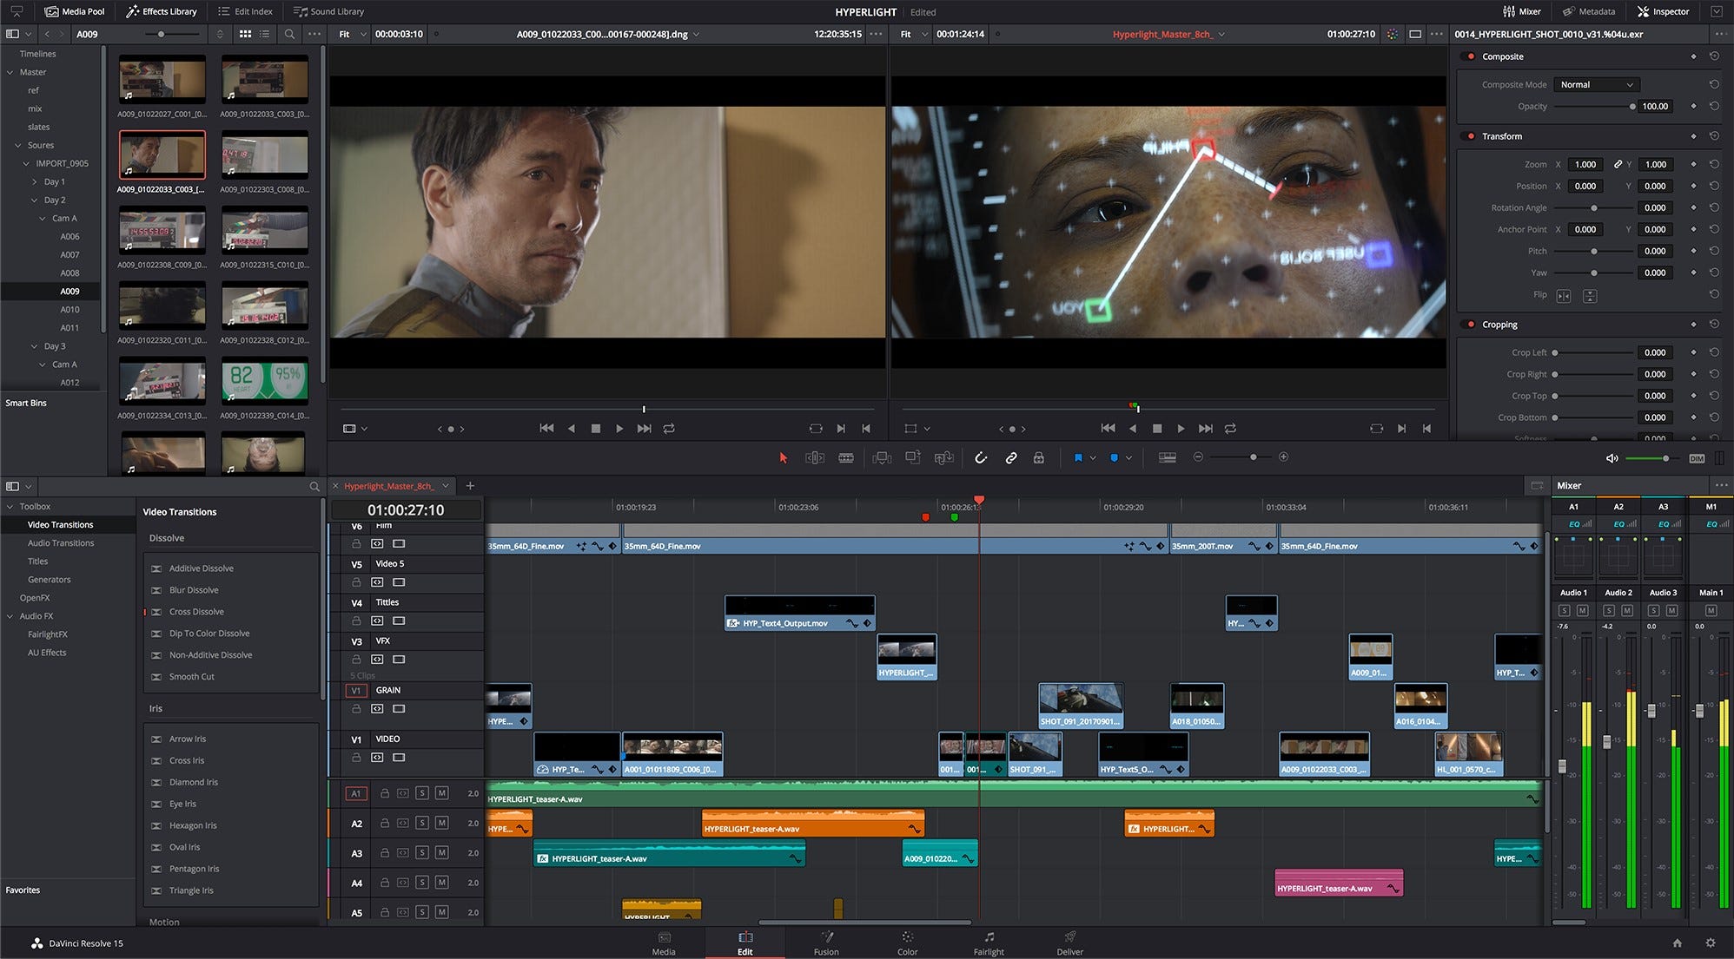Select the Smooth Cut transition
The height and width of the screenshot is (959, 1734).
click(x=191, y=676)
